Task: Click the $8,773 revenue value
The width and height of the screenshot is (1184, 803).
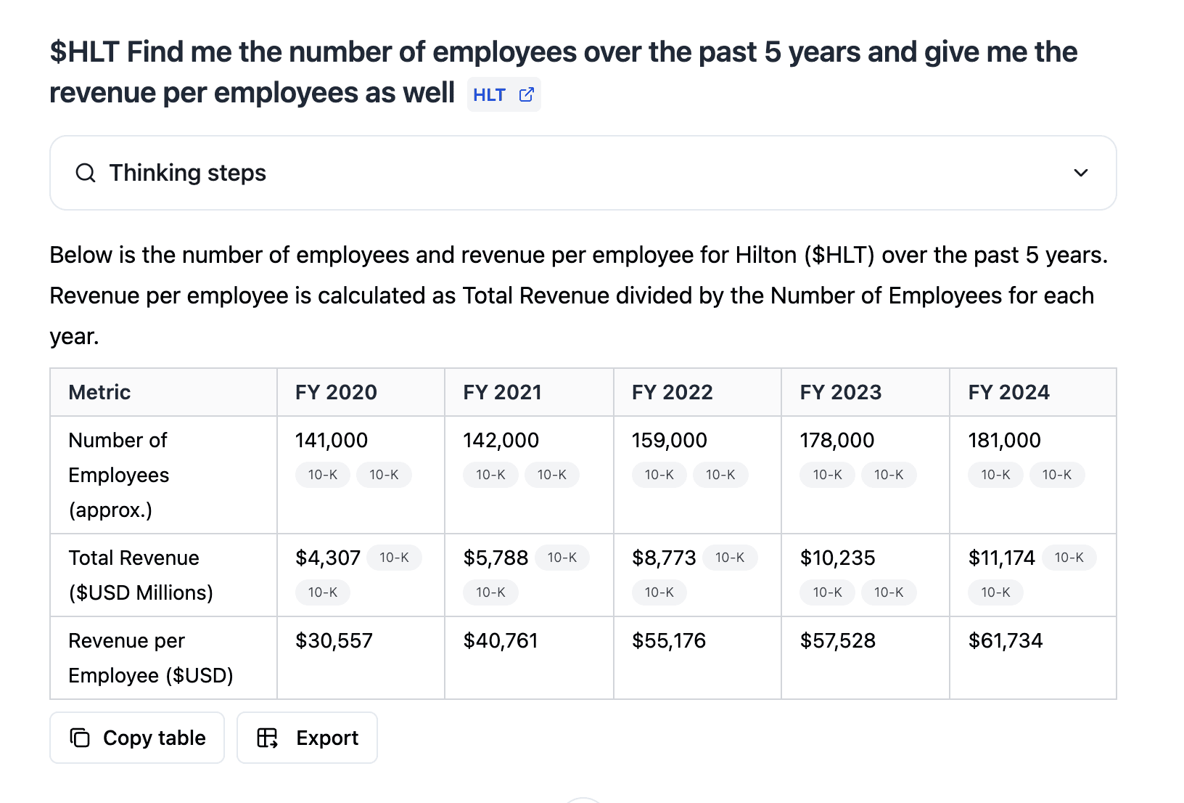Action: click(664, 558)
